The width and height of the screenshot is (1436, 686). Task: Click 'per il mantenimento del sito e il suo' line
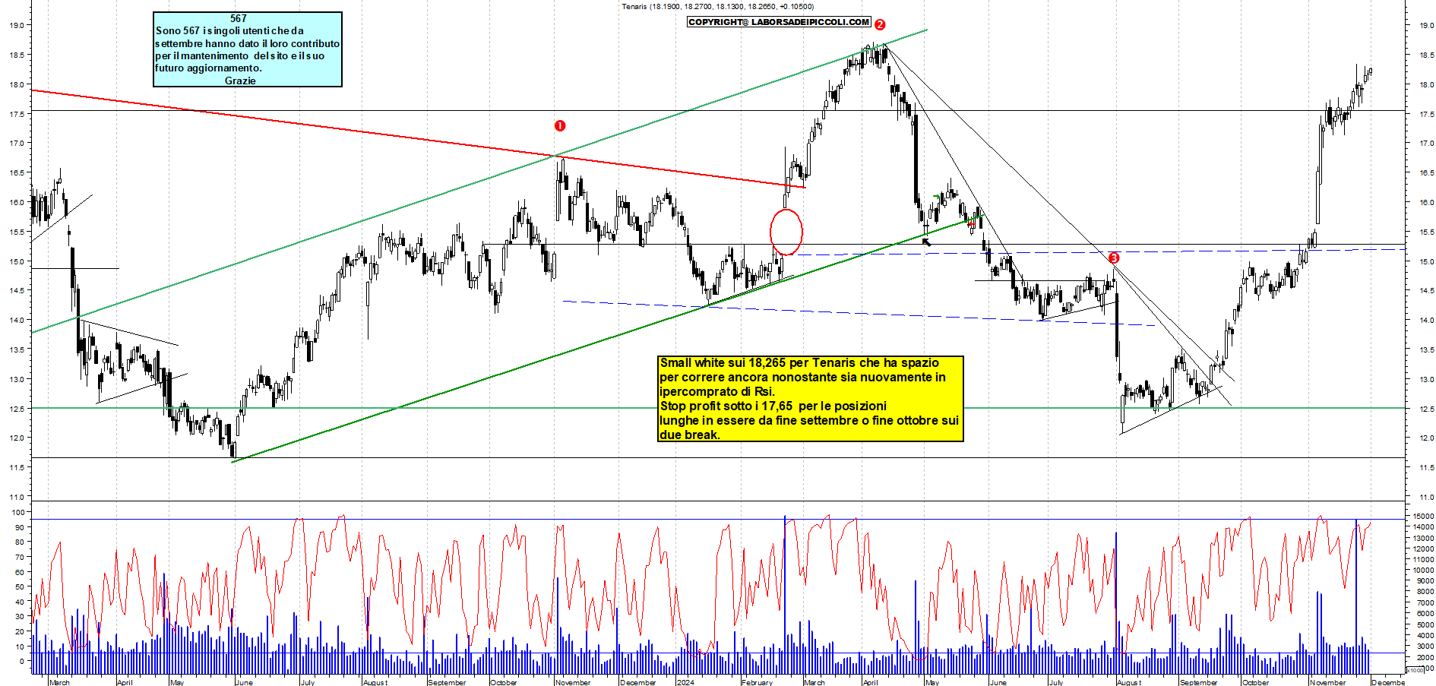[x=239, y=55]
